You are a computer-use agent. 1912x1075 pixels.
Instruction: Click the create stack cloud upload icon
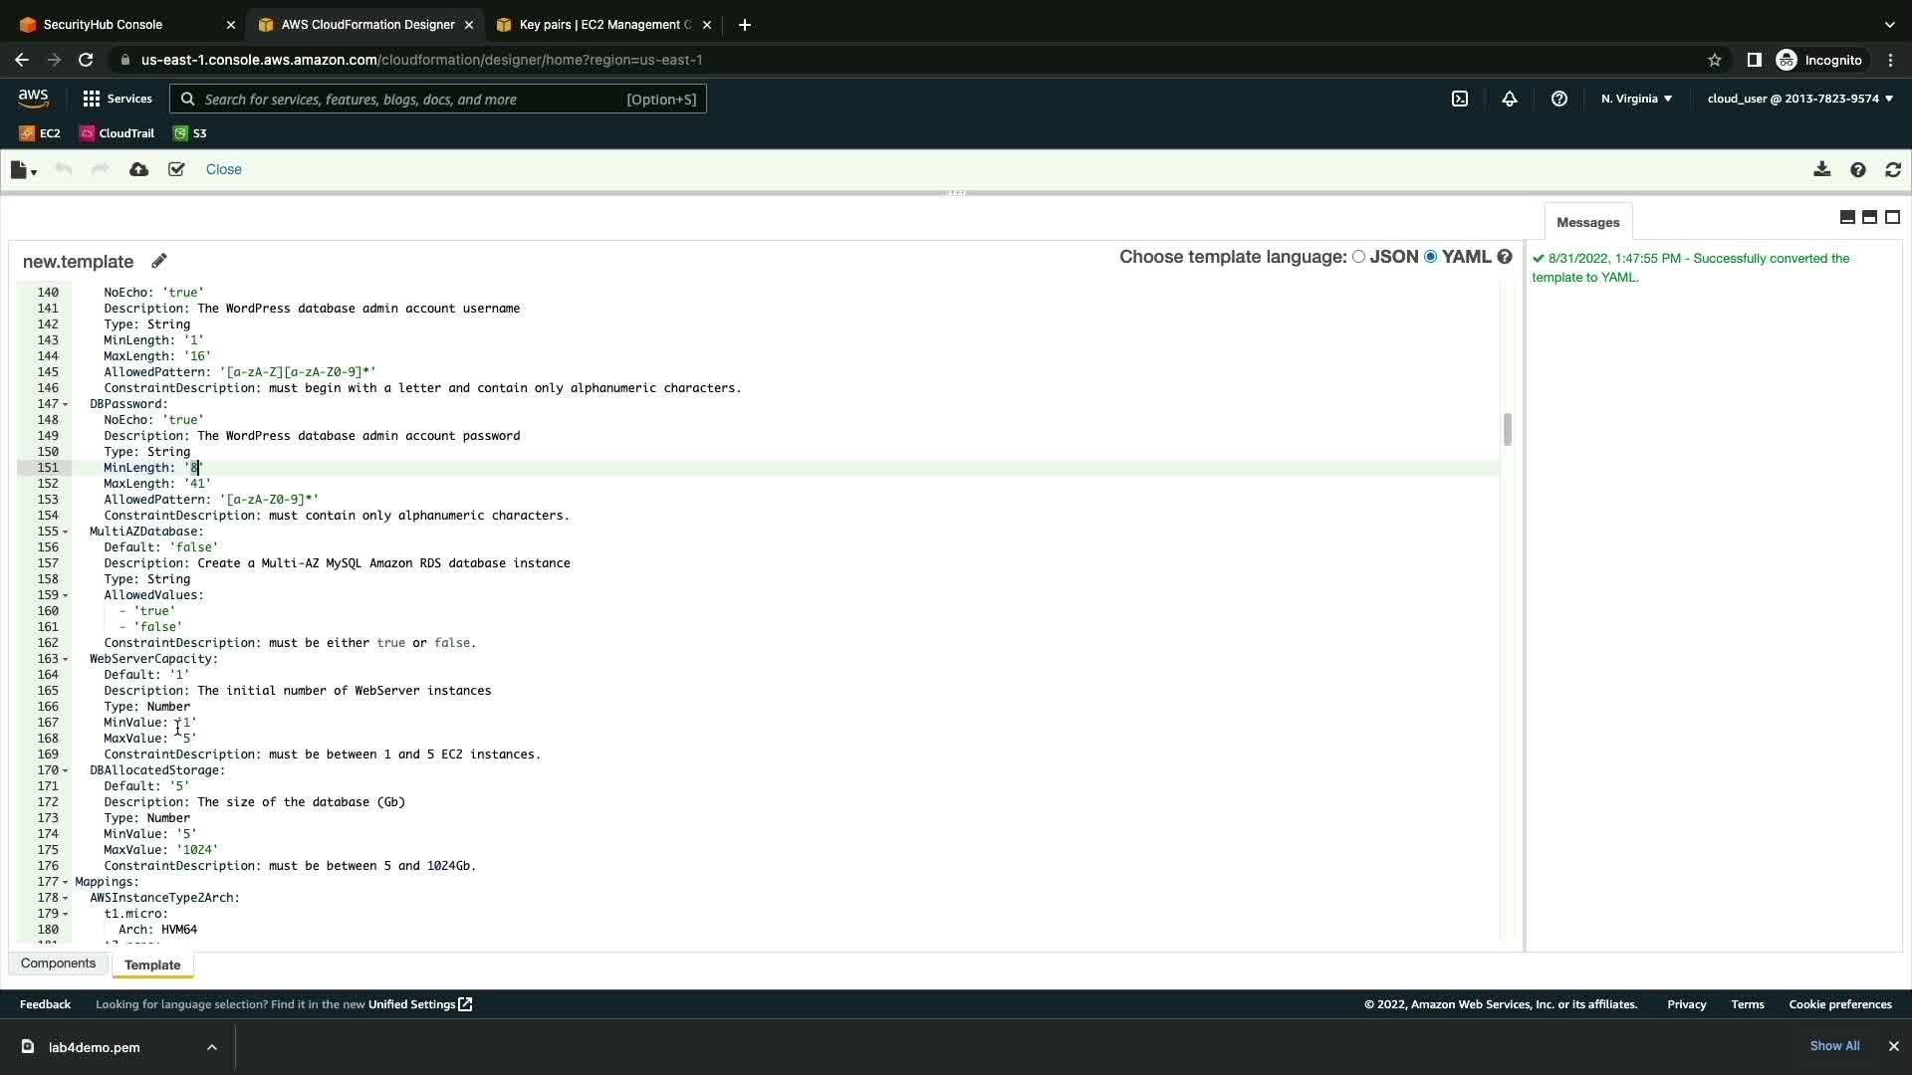click(138, 169)
